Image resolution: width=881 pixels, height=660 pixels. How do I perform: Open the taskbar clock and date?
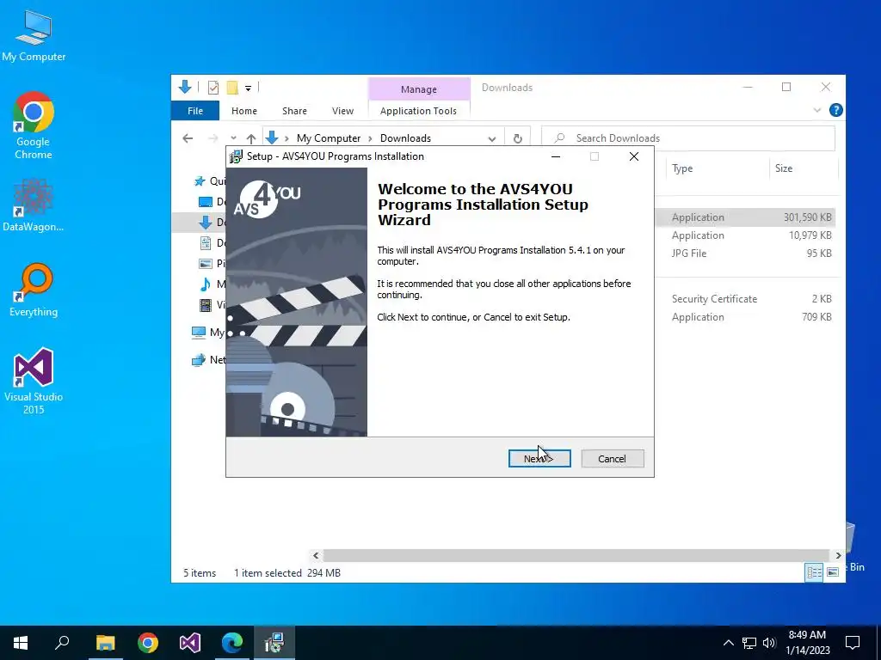click(x=807, y=643)
